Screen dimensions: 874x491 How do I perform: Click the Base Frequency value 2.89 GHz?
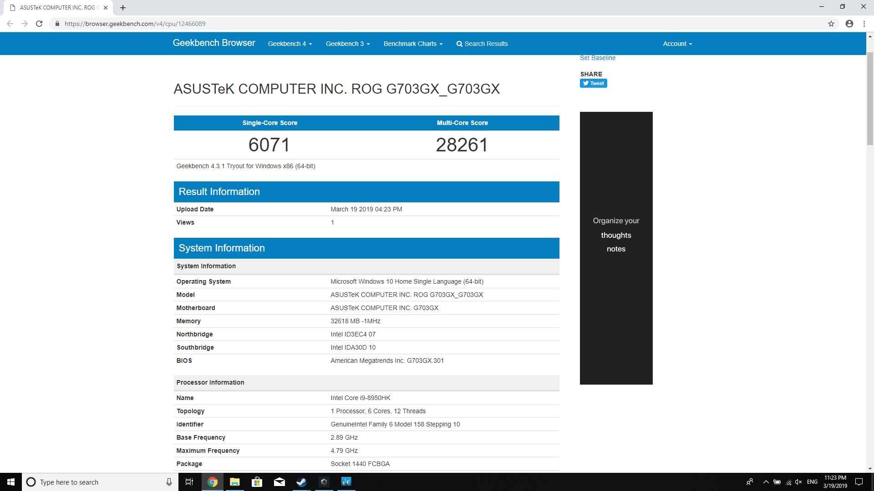(x=344, y=437)
